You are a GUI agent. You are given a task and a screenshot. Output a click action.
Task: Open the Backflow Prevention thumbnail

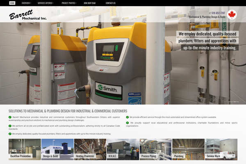pyautogui.click(x=25, y=149)
